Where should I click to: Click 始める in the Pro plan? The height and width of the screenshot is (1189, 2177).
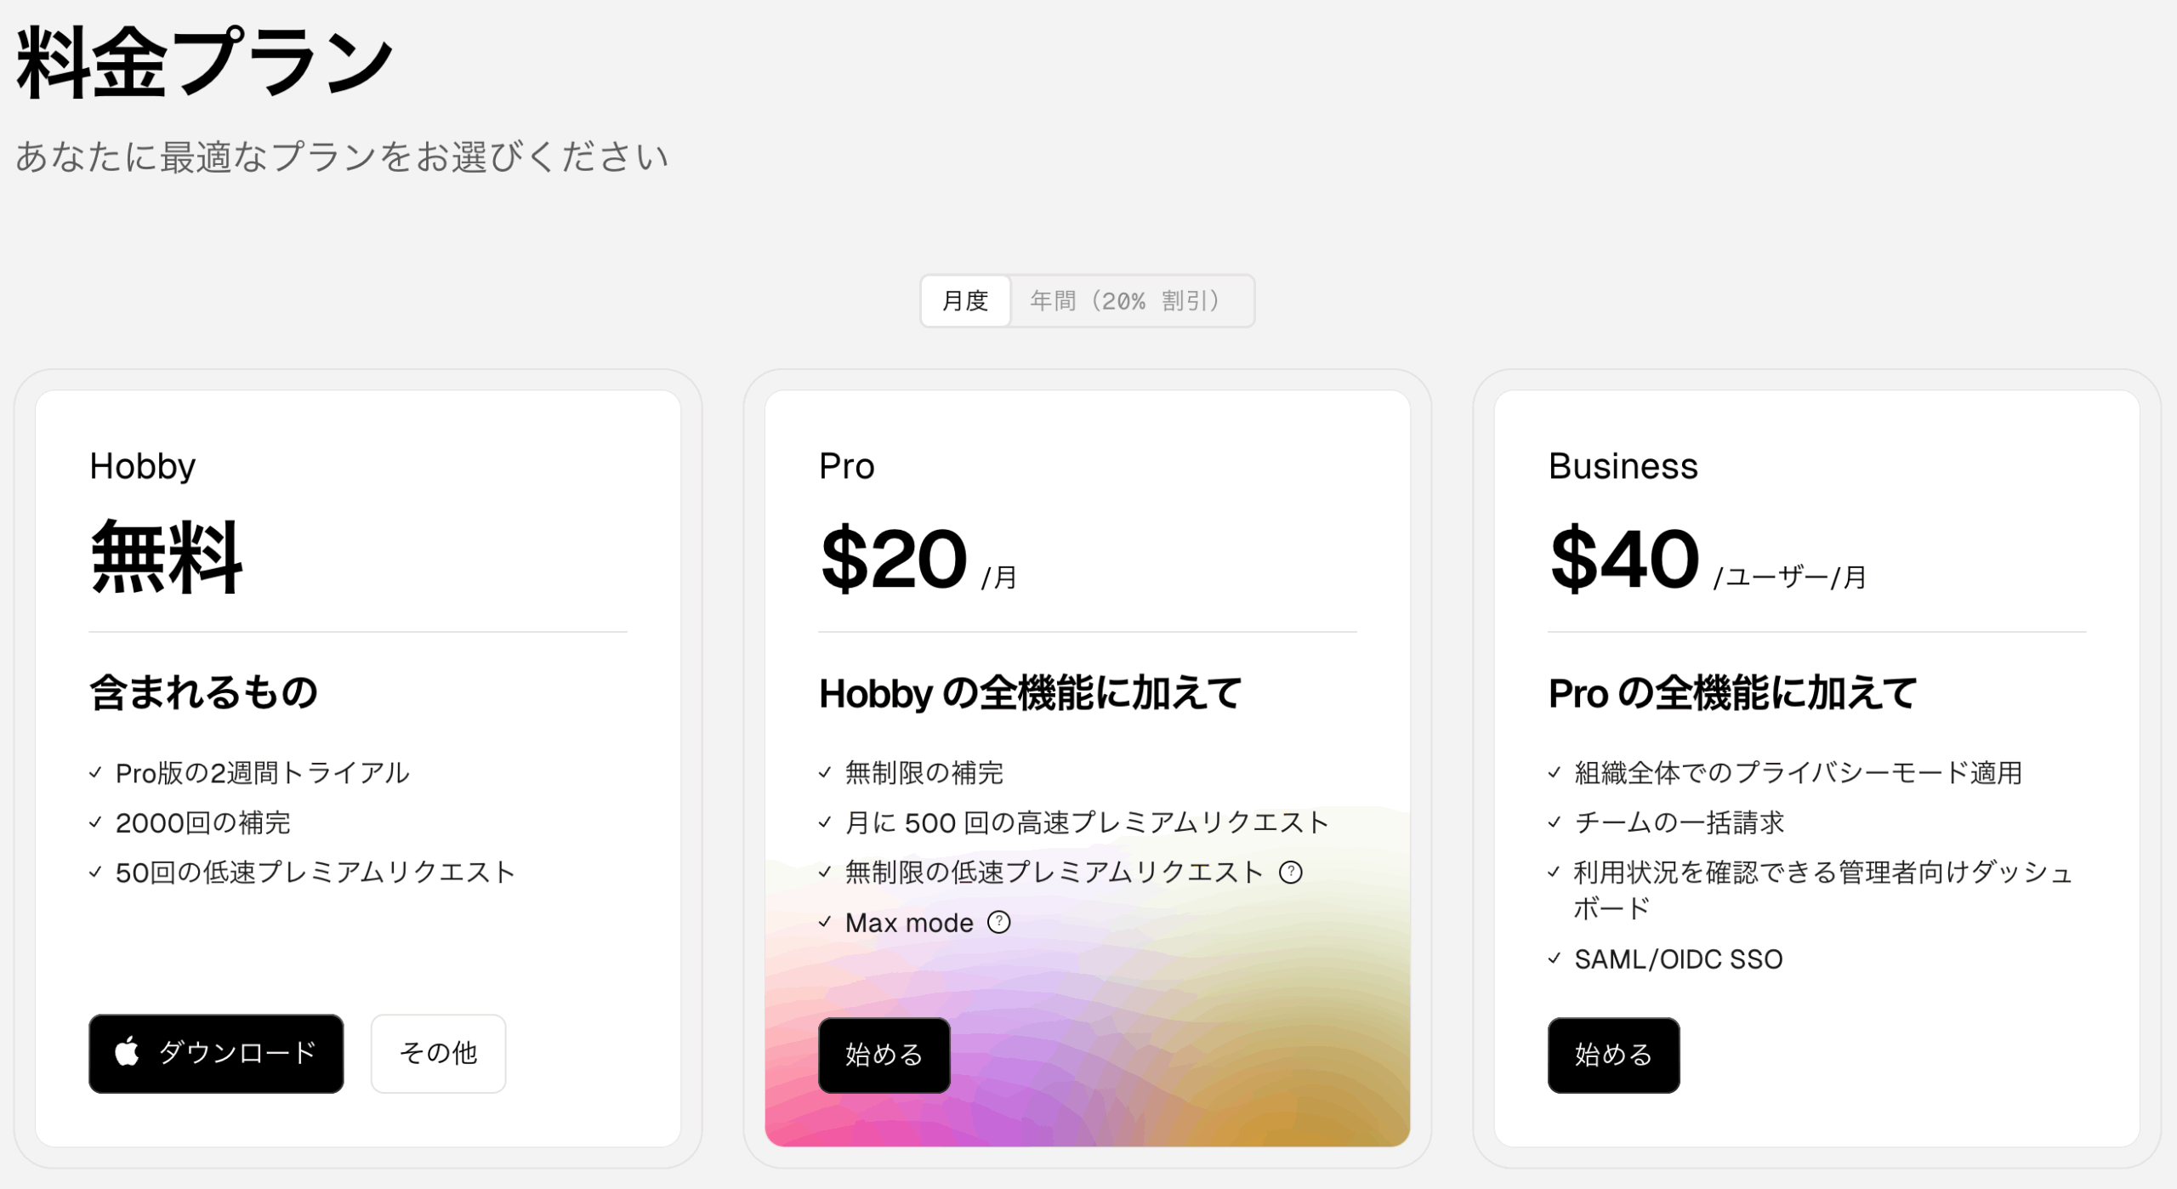click(x=884, y=1055)
